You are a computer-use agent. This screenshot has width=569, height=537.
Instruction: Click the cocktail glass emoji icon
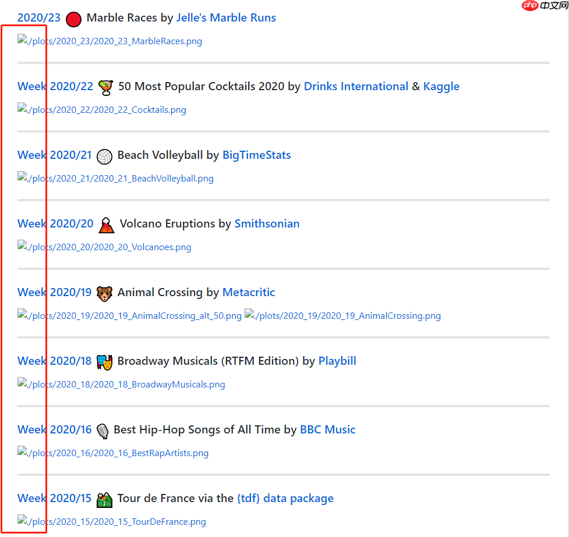click(x=105, y=87)
